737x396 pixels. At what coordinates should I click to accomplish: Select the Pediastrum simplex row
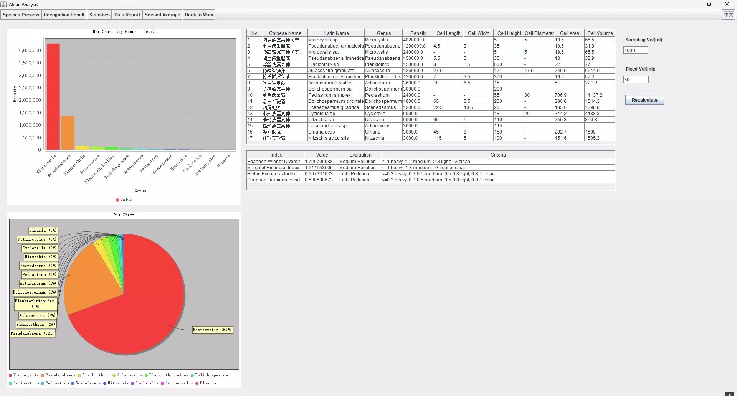431,95
